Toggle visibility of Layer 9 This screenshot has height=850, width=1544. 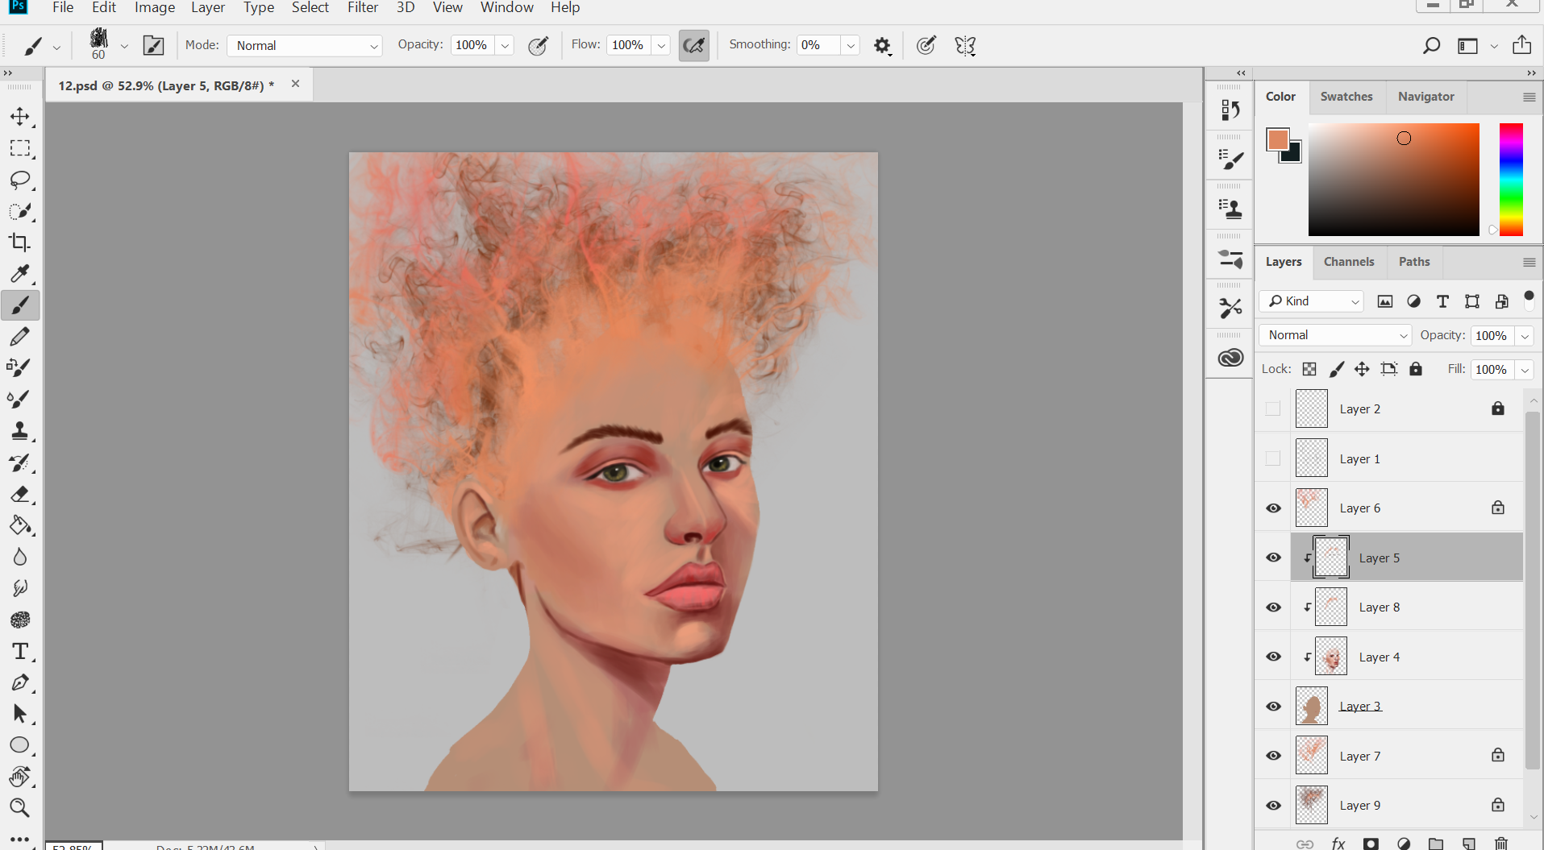click(1273, 806)
